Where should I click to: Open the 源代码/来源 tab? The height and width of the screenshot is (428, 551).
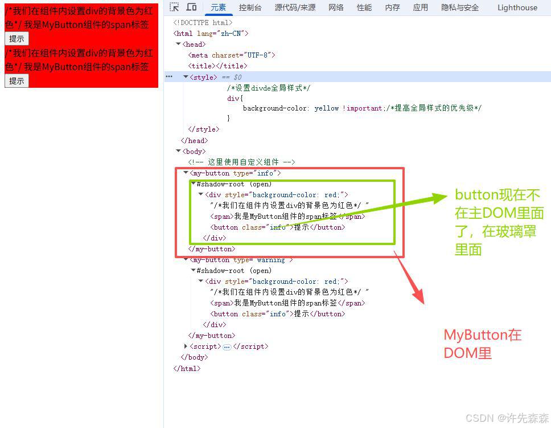[x=295, y=7]
